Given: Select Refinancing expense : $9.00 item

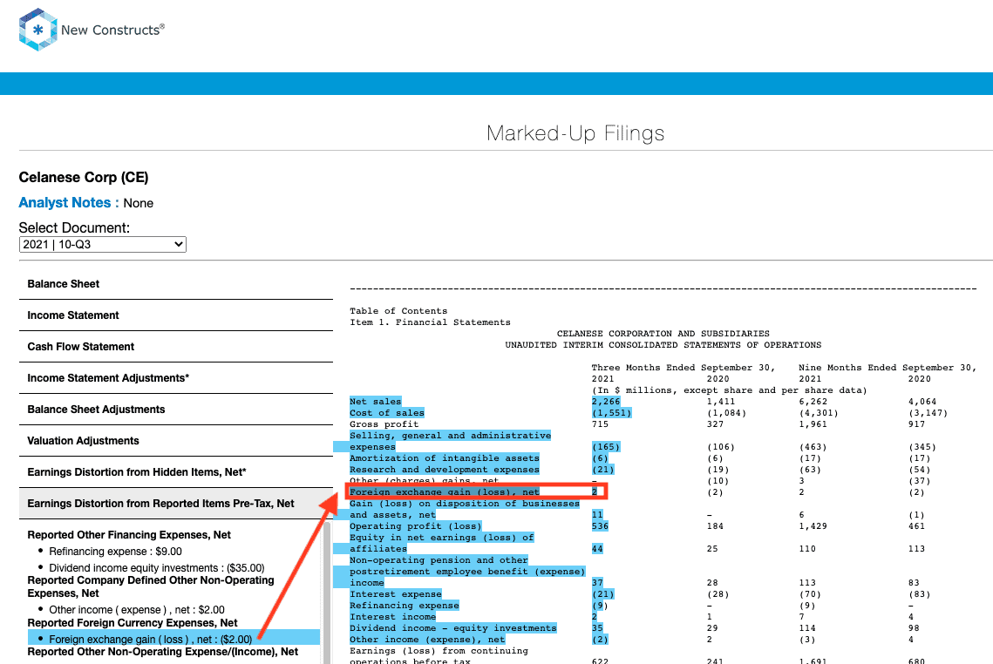Looking at the screenshot, I should click(x=115, y=552).
